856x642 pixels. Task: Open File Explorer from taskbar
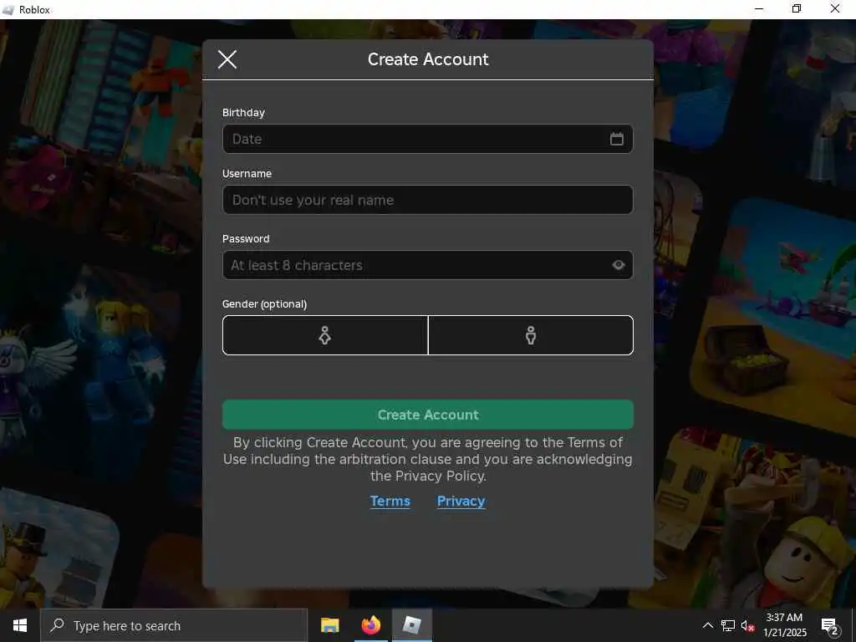click(x=329, y=625)
